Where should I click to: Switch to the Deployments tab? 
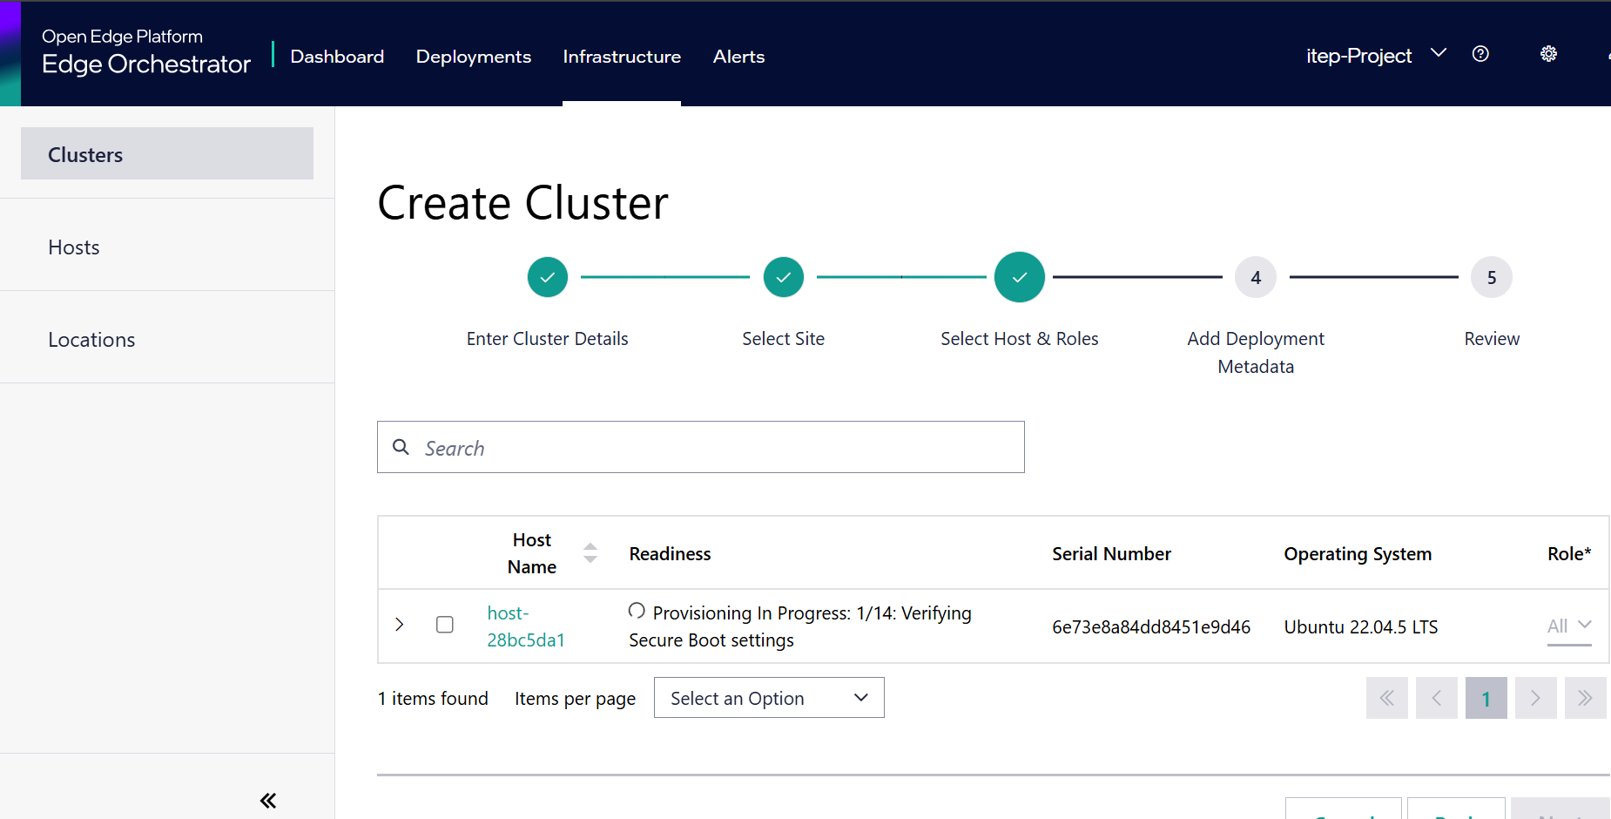click(x=473, y=57)
